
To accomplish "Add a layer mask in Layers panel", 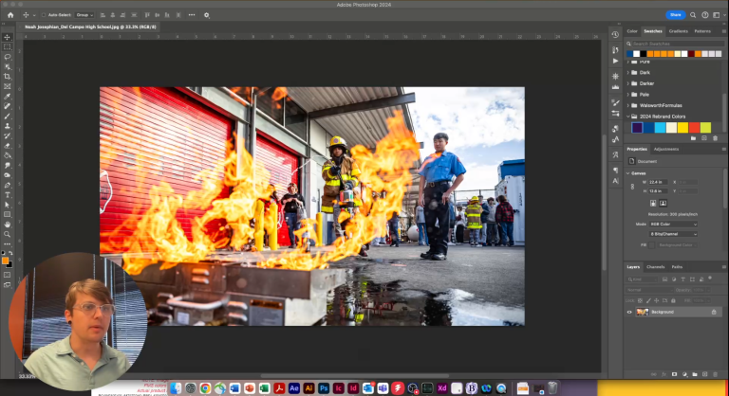I will [x=674, y=374].
